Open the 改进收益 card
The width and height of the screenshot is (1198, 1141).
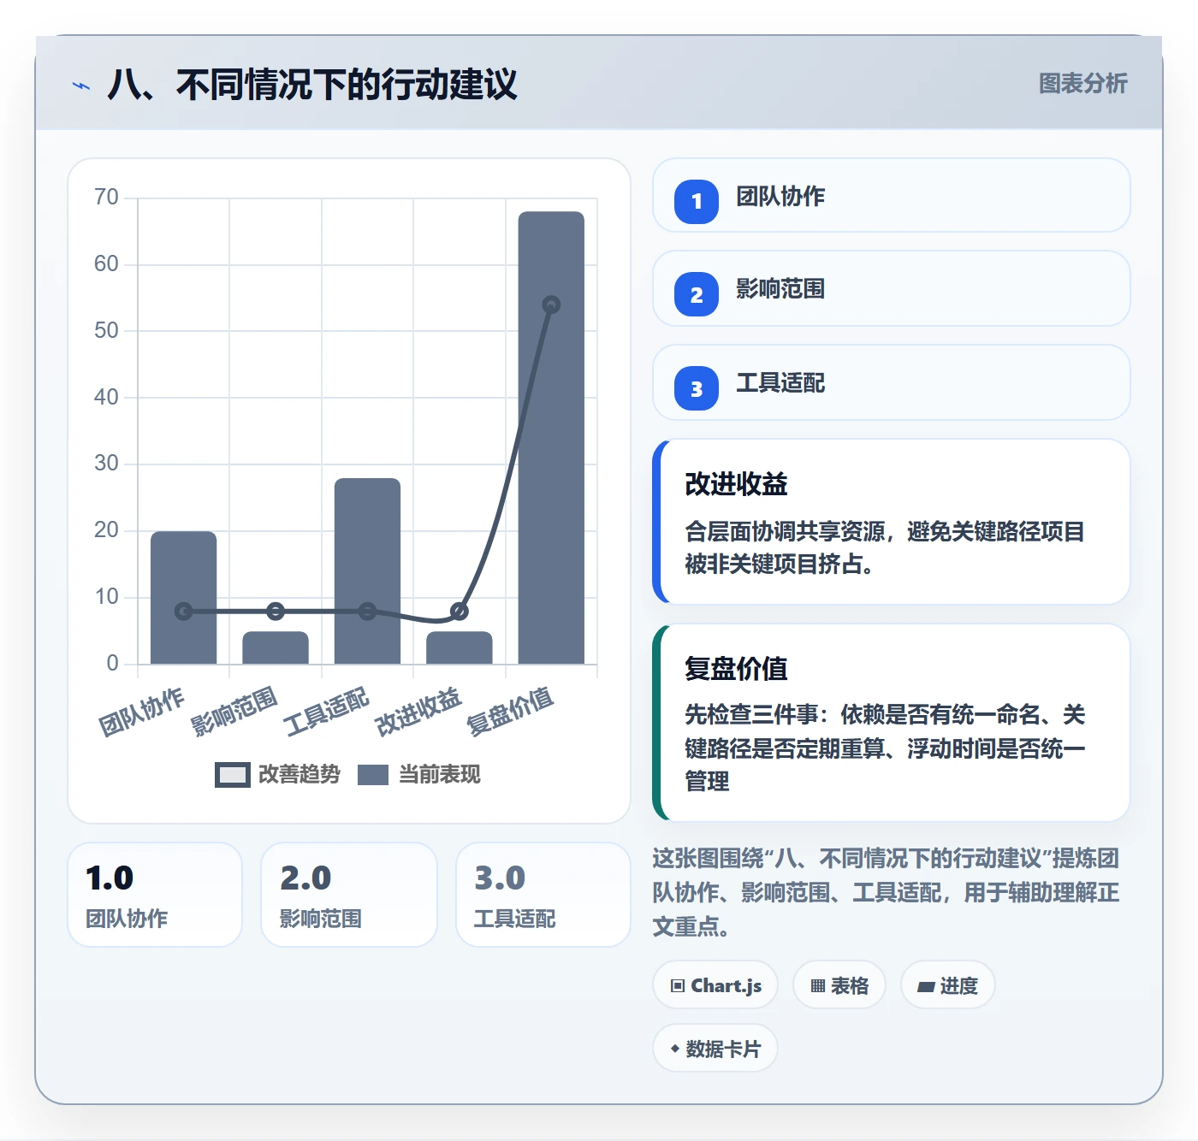click(x=891, y=522)
